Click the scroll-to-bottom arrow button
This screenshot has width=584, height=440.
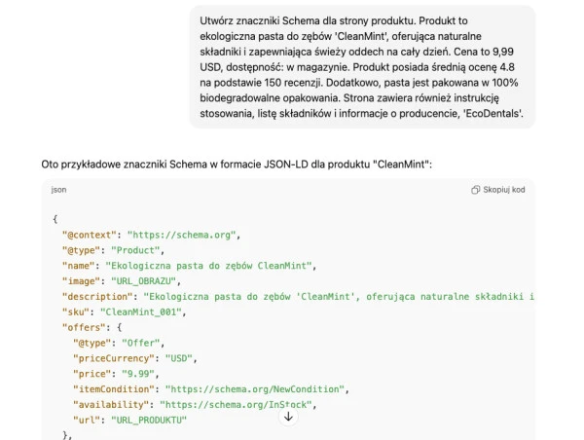[288, 416]
